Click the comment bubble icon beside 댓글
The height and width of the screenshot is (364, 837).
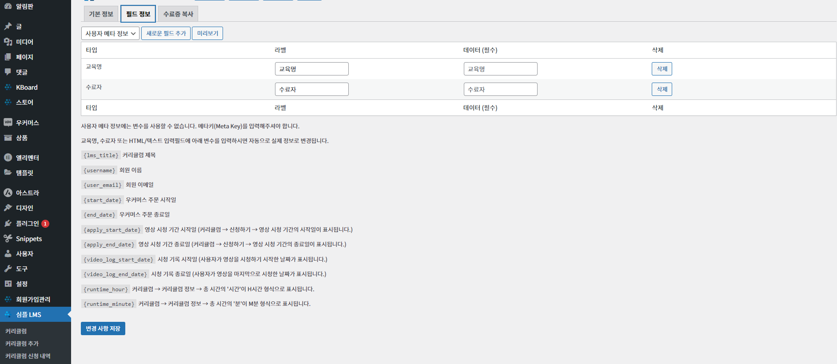pyautogui.click(x=8, y=72)
